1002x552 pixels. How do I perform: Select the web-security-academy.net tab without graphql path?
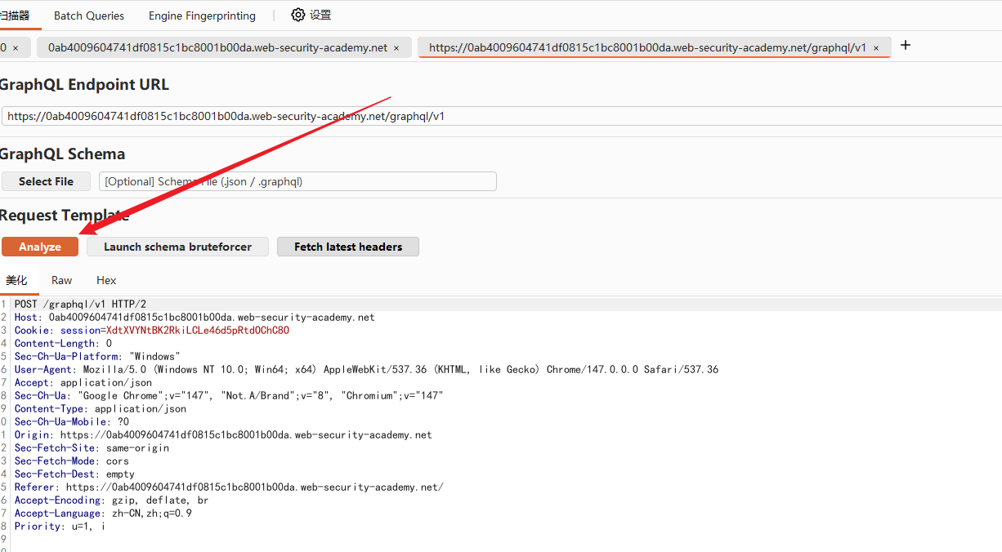pos(217,47)
